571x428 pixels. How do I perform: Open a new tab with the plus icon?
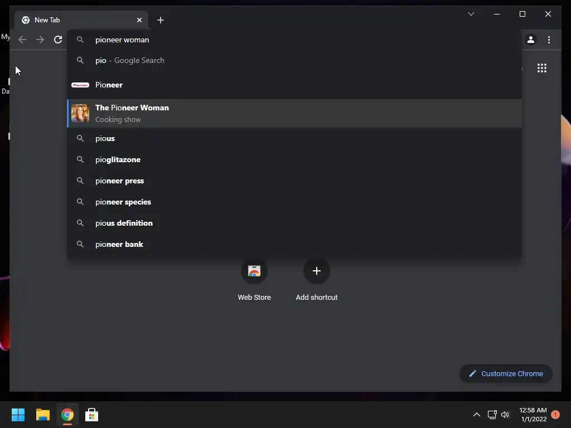160,20
